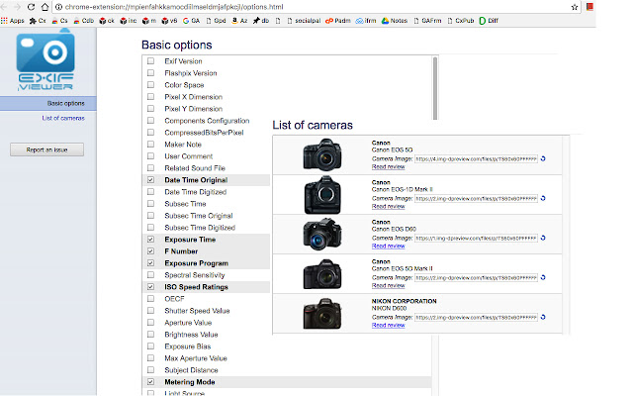Uncheck the Date Time Original option

click(150, 180)
